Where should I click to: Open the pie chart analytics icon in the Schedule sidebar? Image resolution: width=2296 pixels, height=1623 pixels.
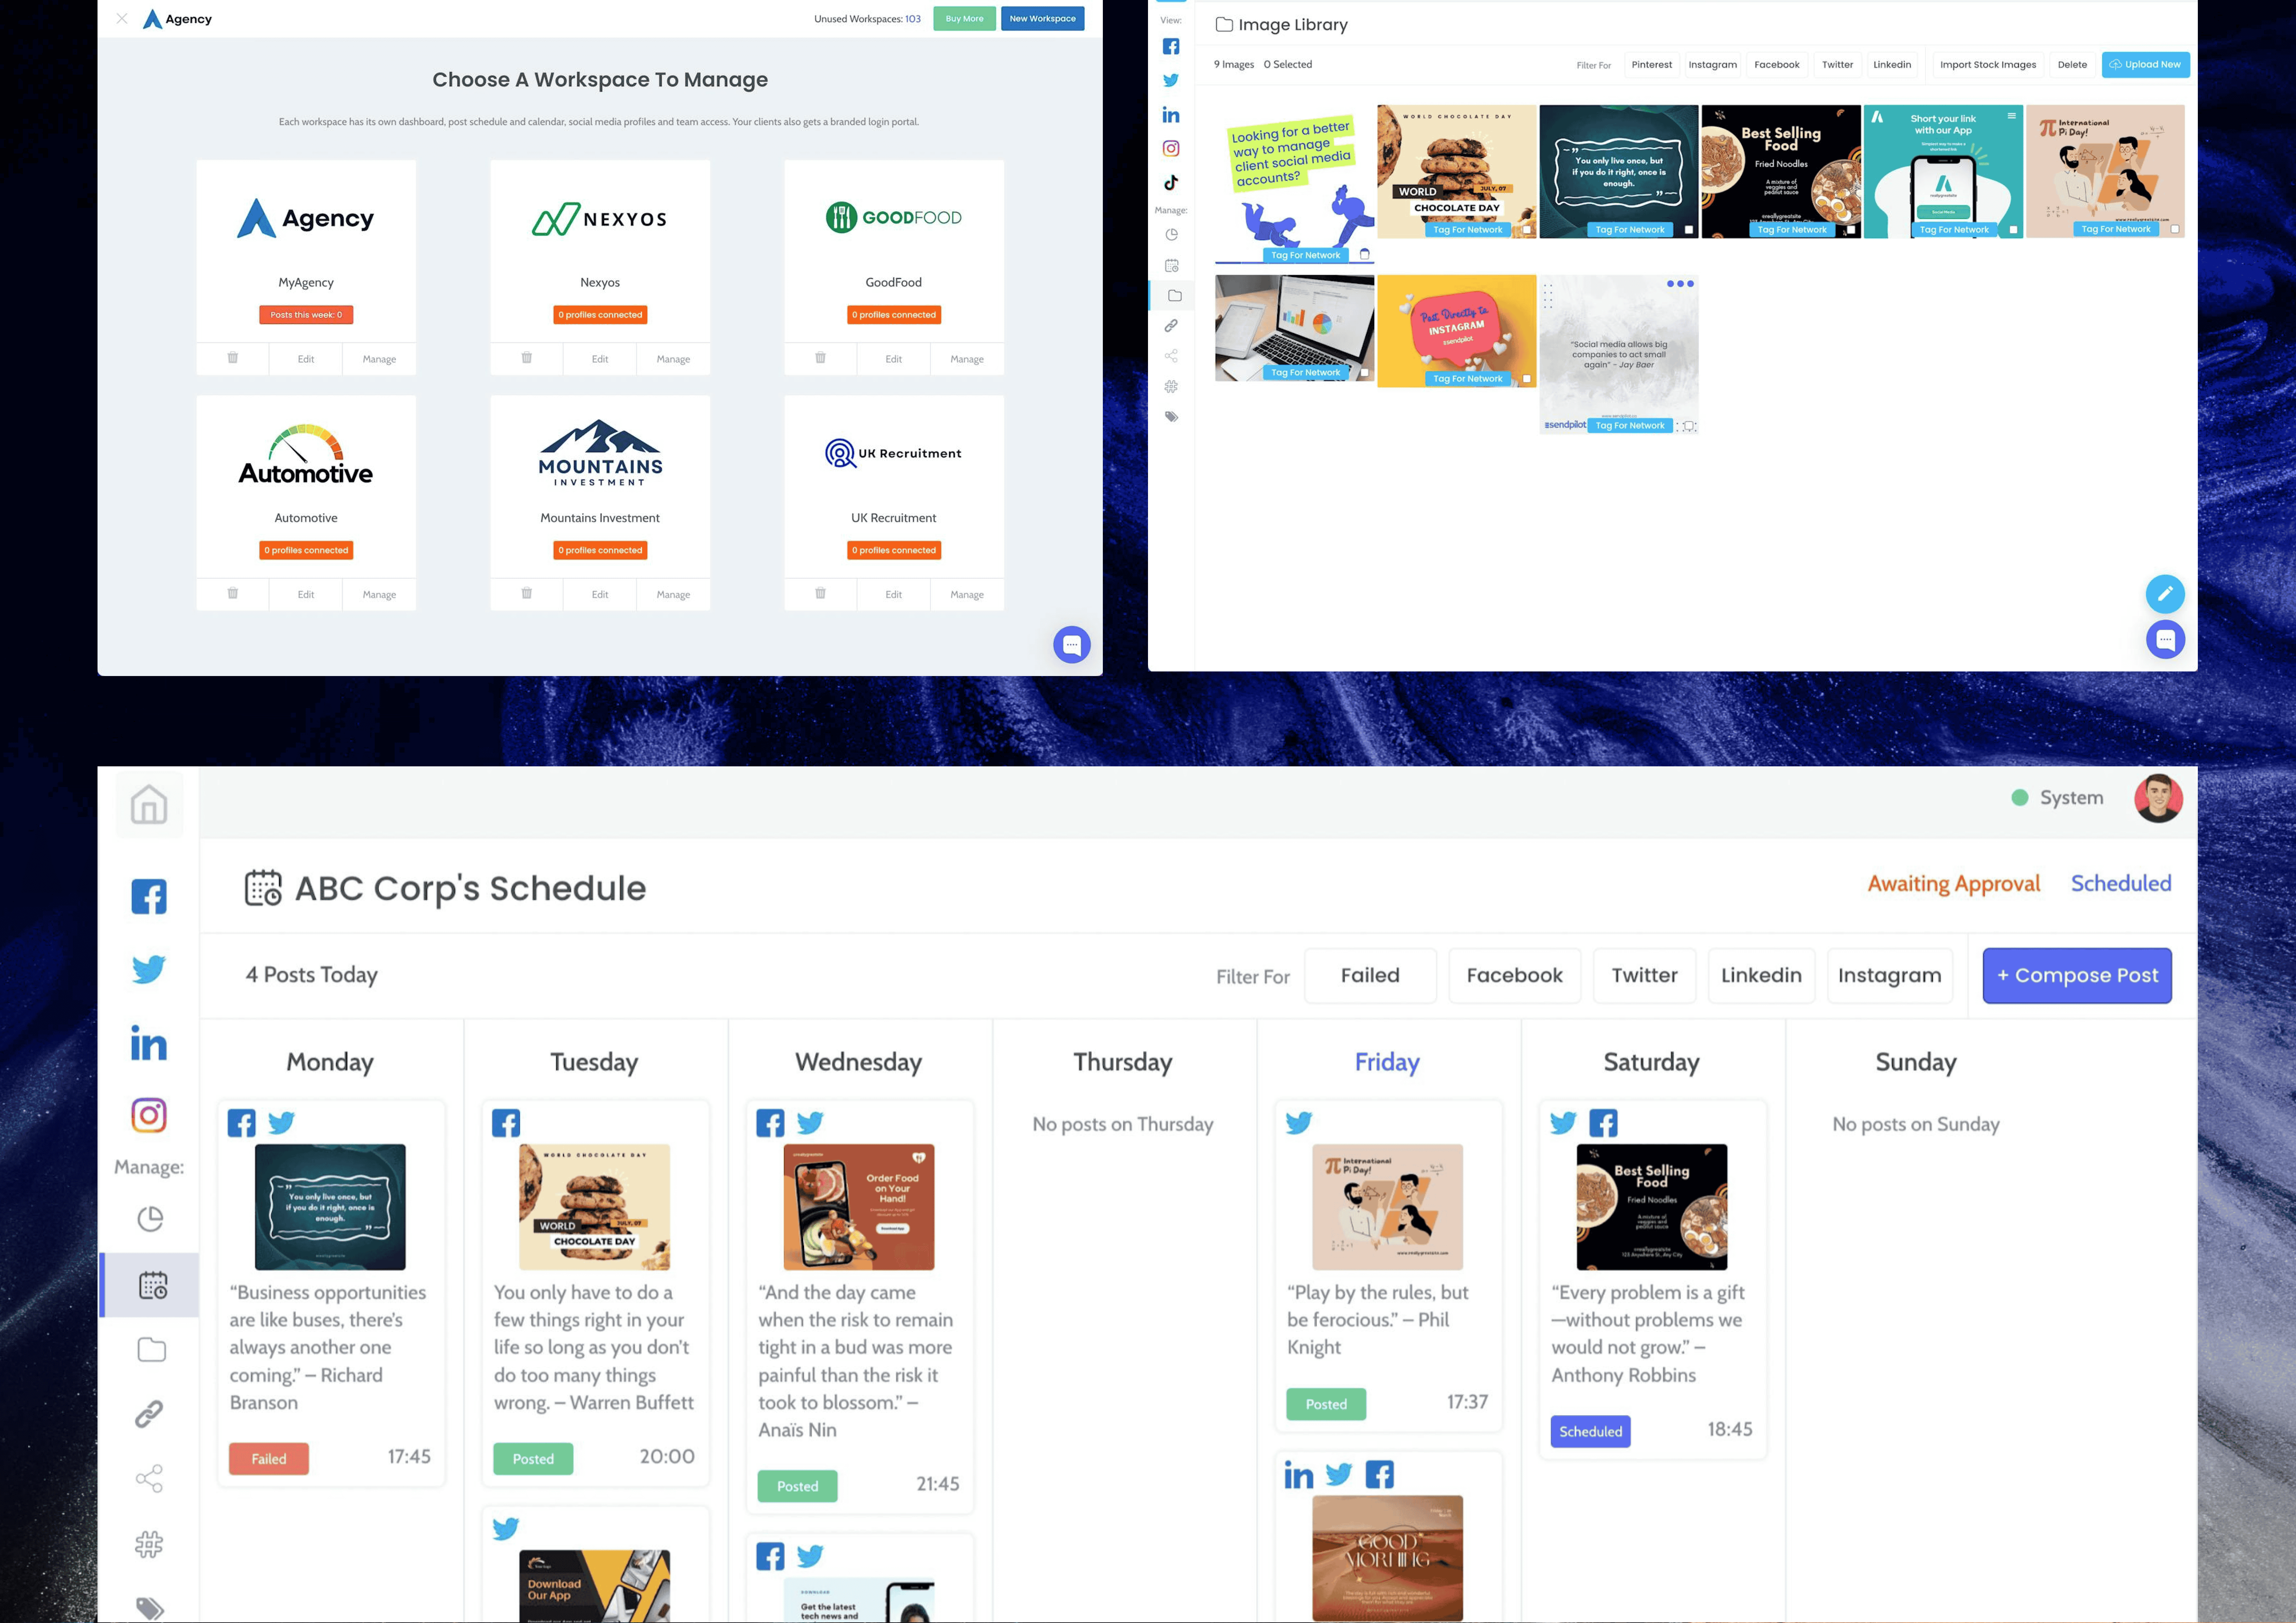(x=150, y=1219)
